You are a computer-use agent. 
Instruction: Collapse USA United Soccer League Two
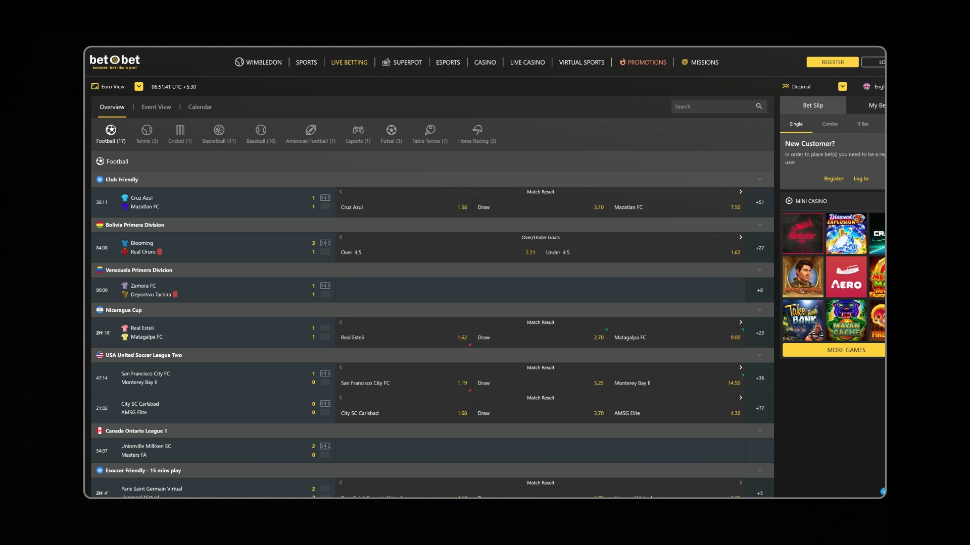click(759, 355)
